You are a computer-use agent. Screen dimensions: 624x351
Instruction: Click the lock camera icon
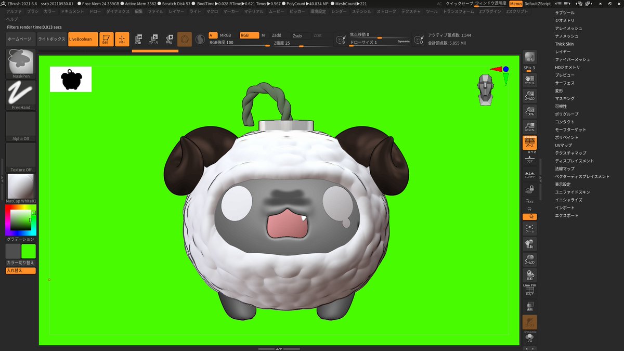point(530,190)
